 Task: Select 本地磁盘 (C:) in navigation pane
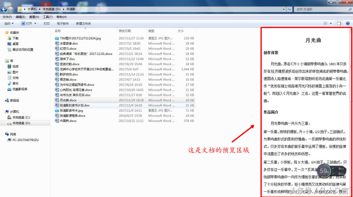pos(21,117)
